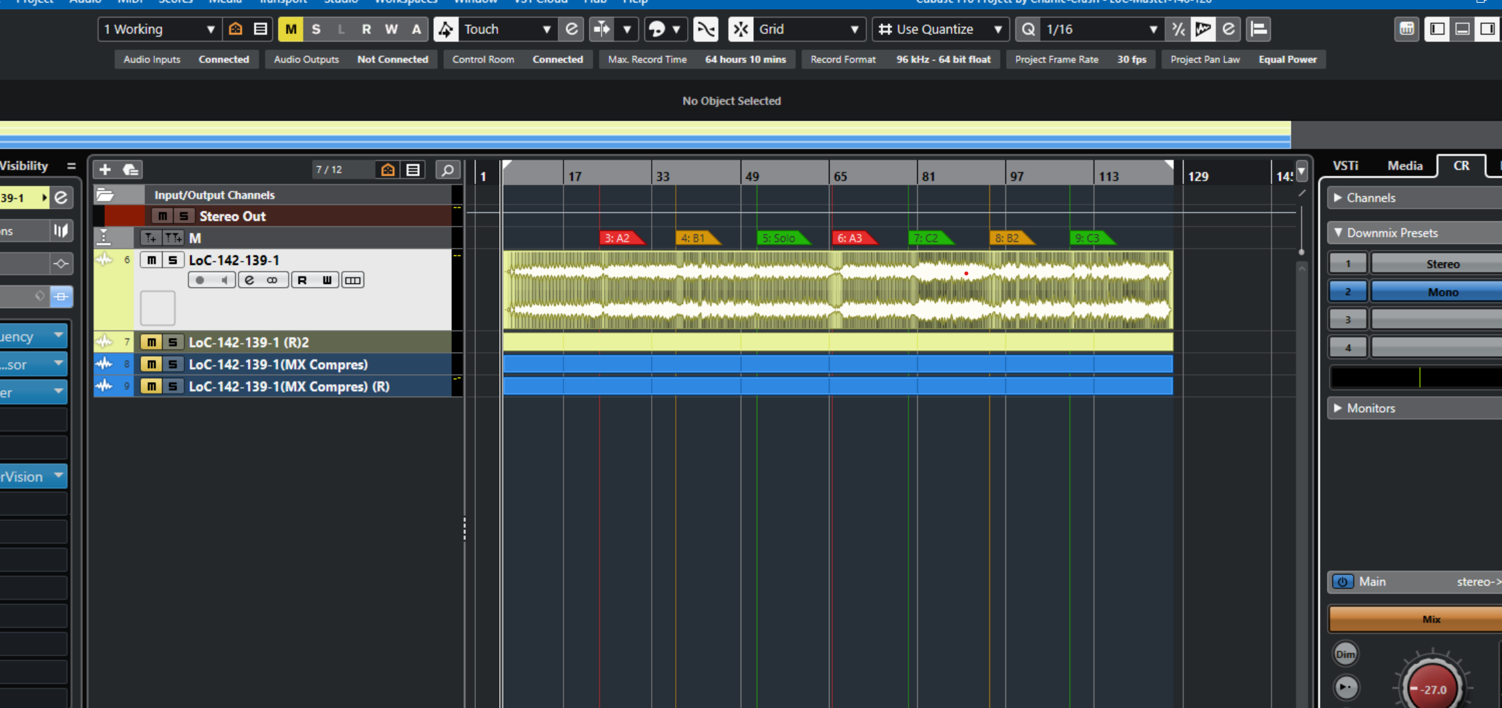This screenshot has height=708, width=1502.
Task: Click the inspector chord pads bars icon
Action: pyautogui.click(x=61, y=230)
